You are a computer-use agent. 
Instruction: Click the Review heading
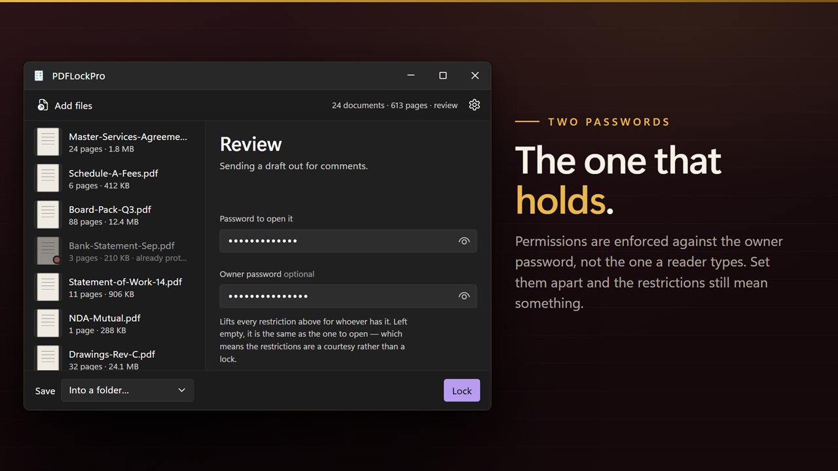[x=251, y=144]
